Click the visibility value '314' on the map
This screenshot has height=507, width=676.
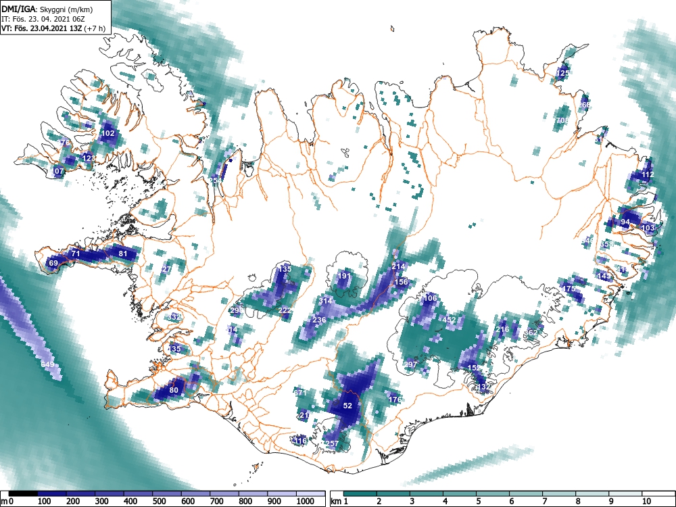coord(326,301)
